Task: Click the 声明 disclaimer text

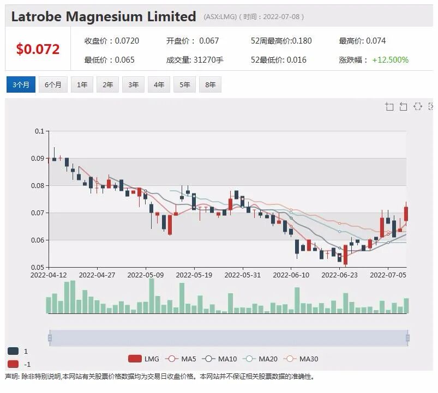Action: (x=160, y=377)
